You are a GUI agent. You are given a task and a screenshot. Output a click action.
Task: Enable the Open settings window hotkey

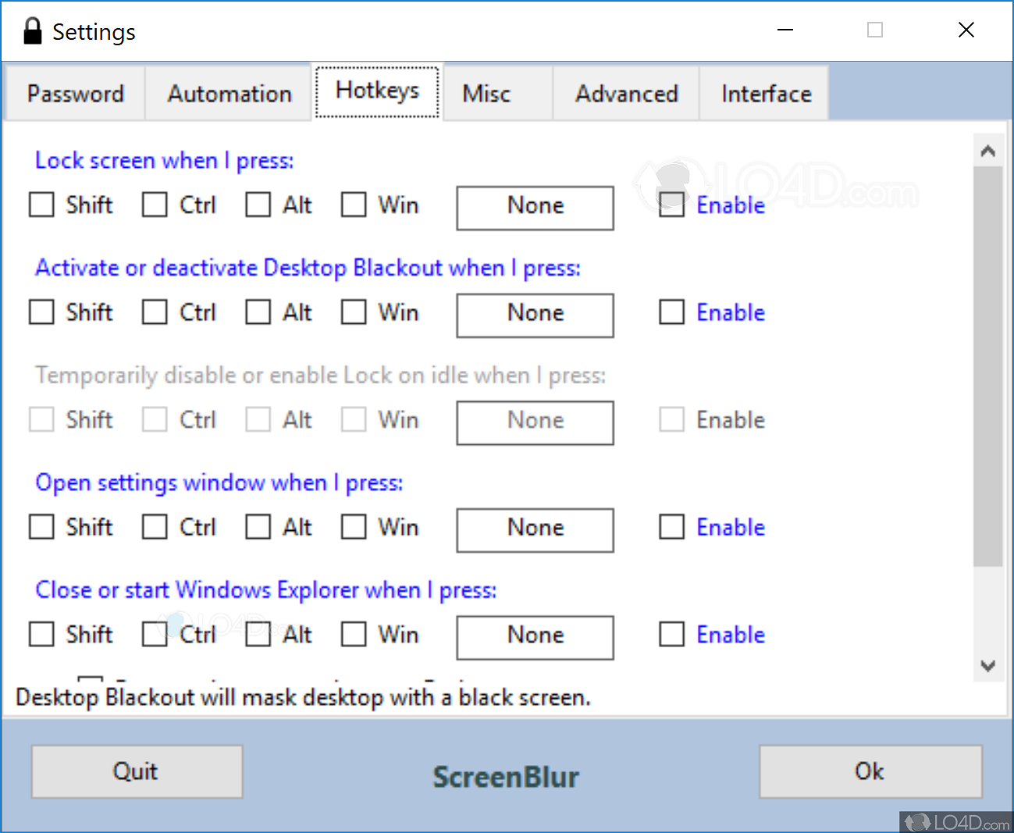pyautogui.click(x=671, y=527)
